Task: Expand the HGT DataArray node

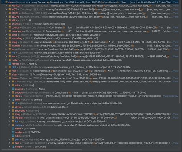Action: click(6, 10)
